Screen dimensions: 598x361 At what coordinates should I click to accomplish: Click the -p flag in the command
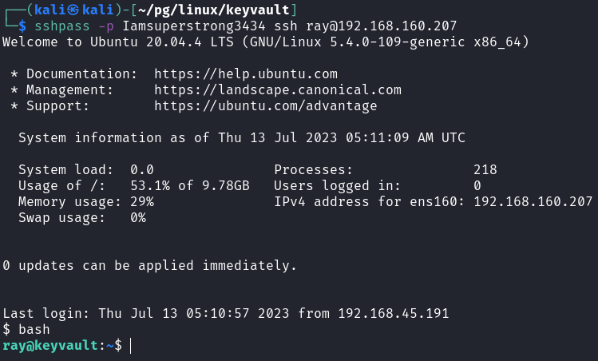[106, 25]
